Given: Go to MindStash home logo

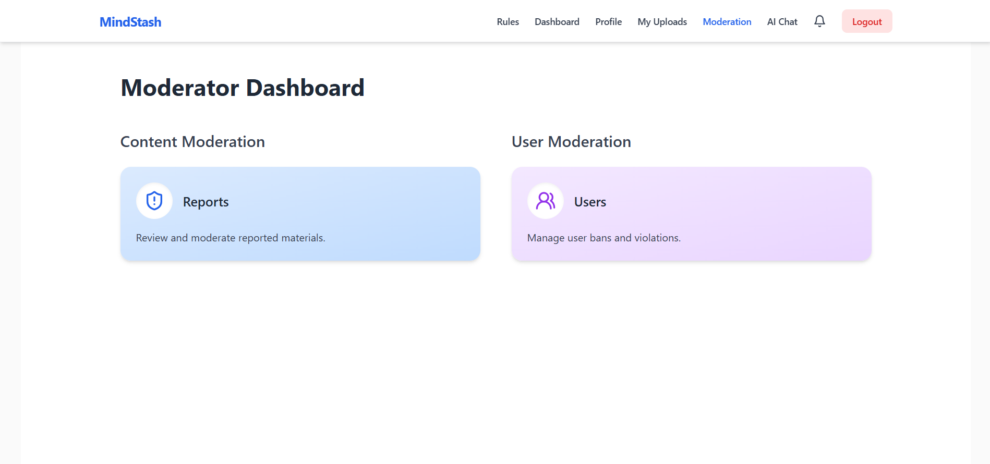Looking at the screenshot, I should pos(130,22).
